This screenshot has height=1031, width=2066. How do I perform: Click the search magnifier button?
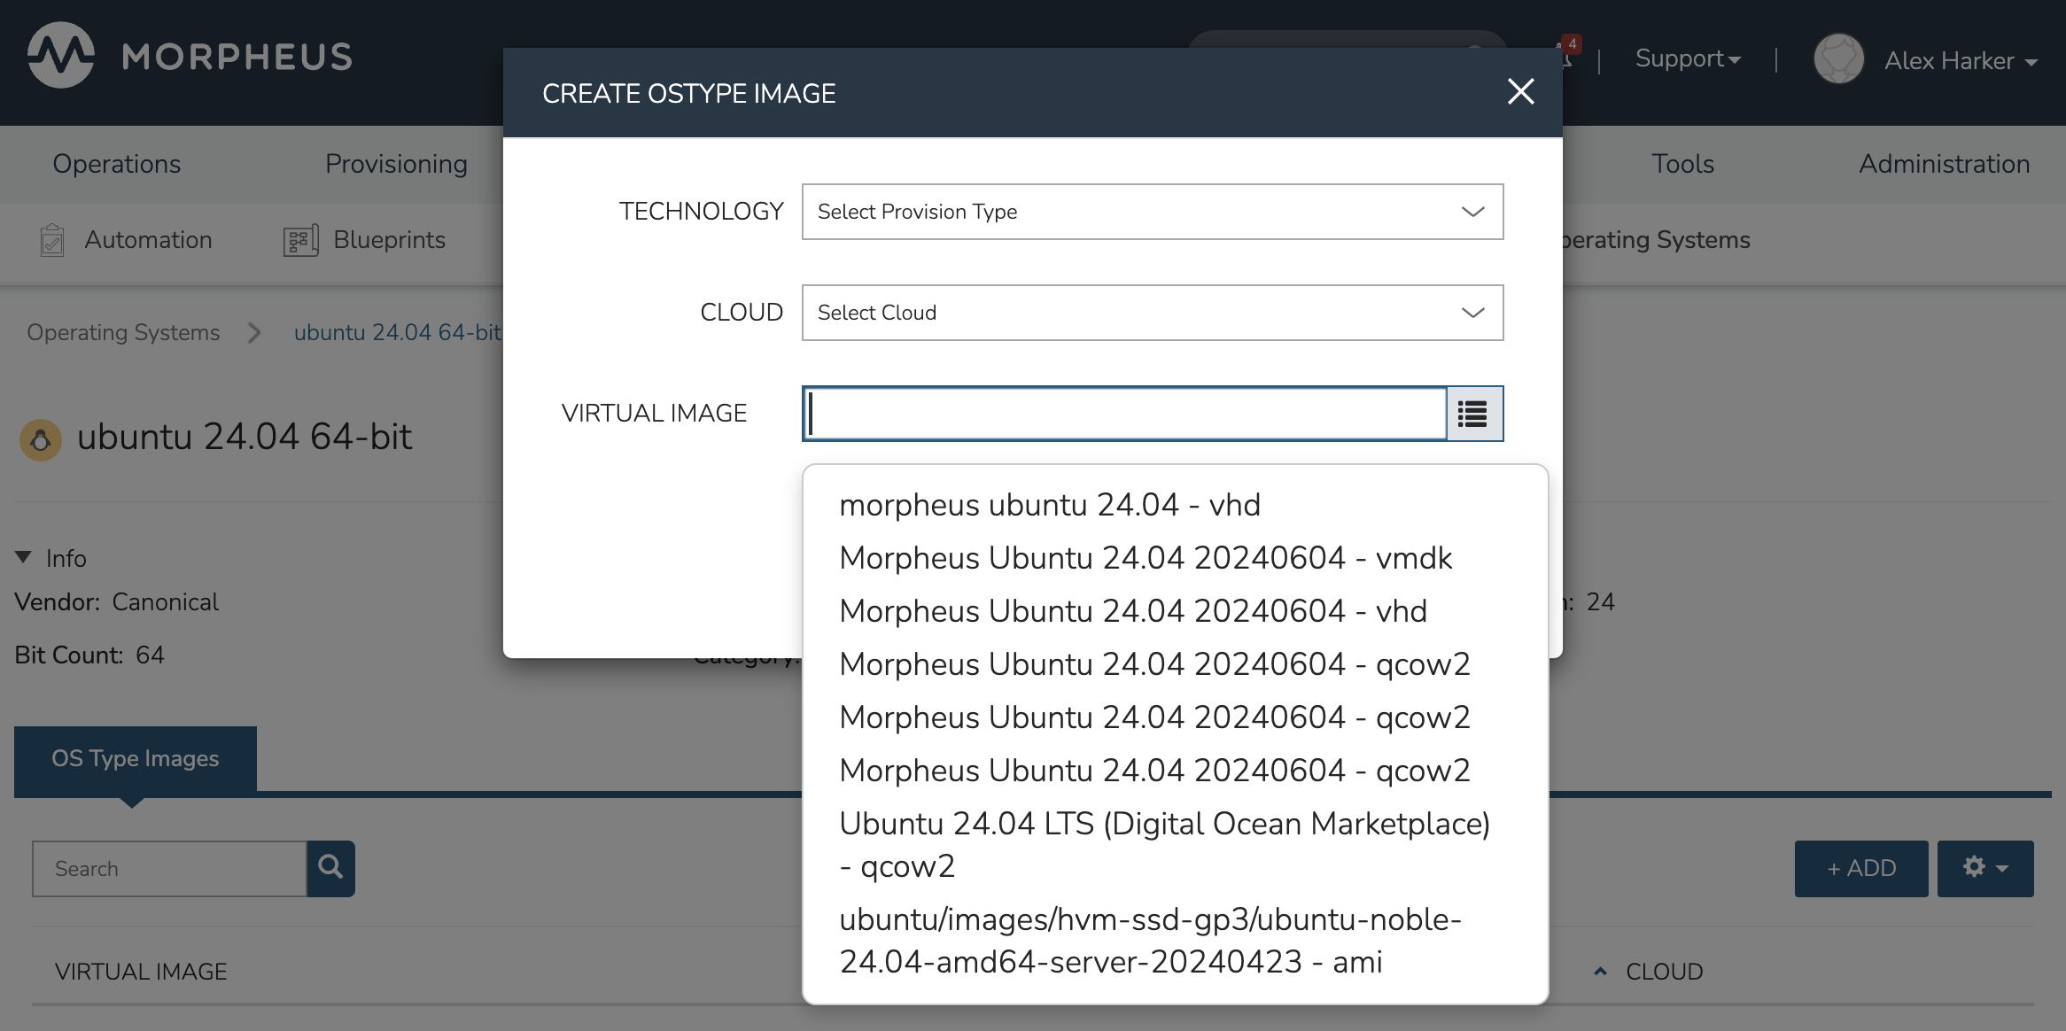coord(330,868)
